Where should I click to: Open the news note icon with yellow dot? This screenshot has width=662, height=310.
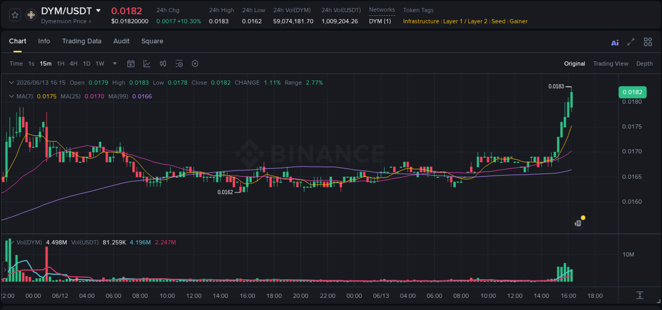(x=578, y=223)
